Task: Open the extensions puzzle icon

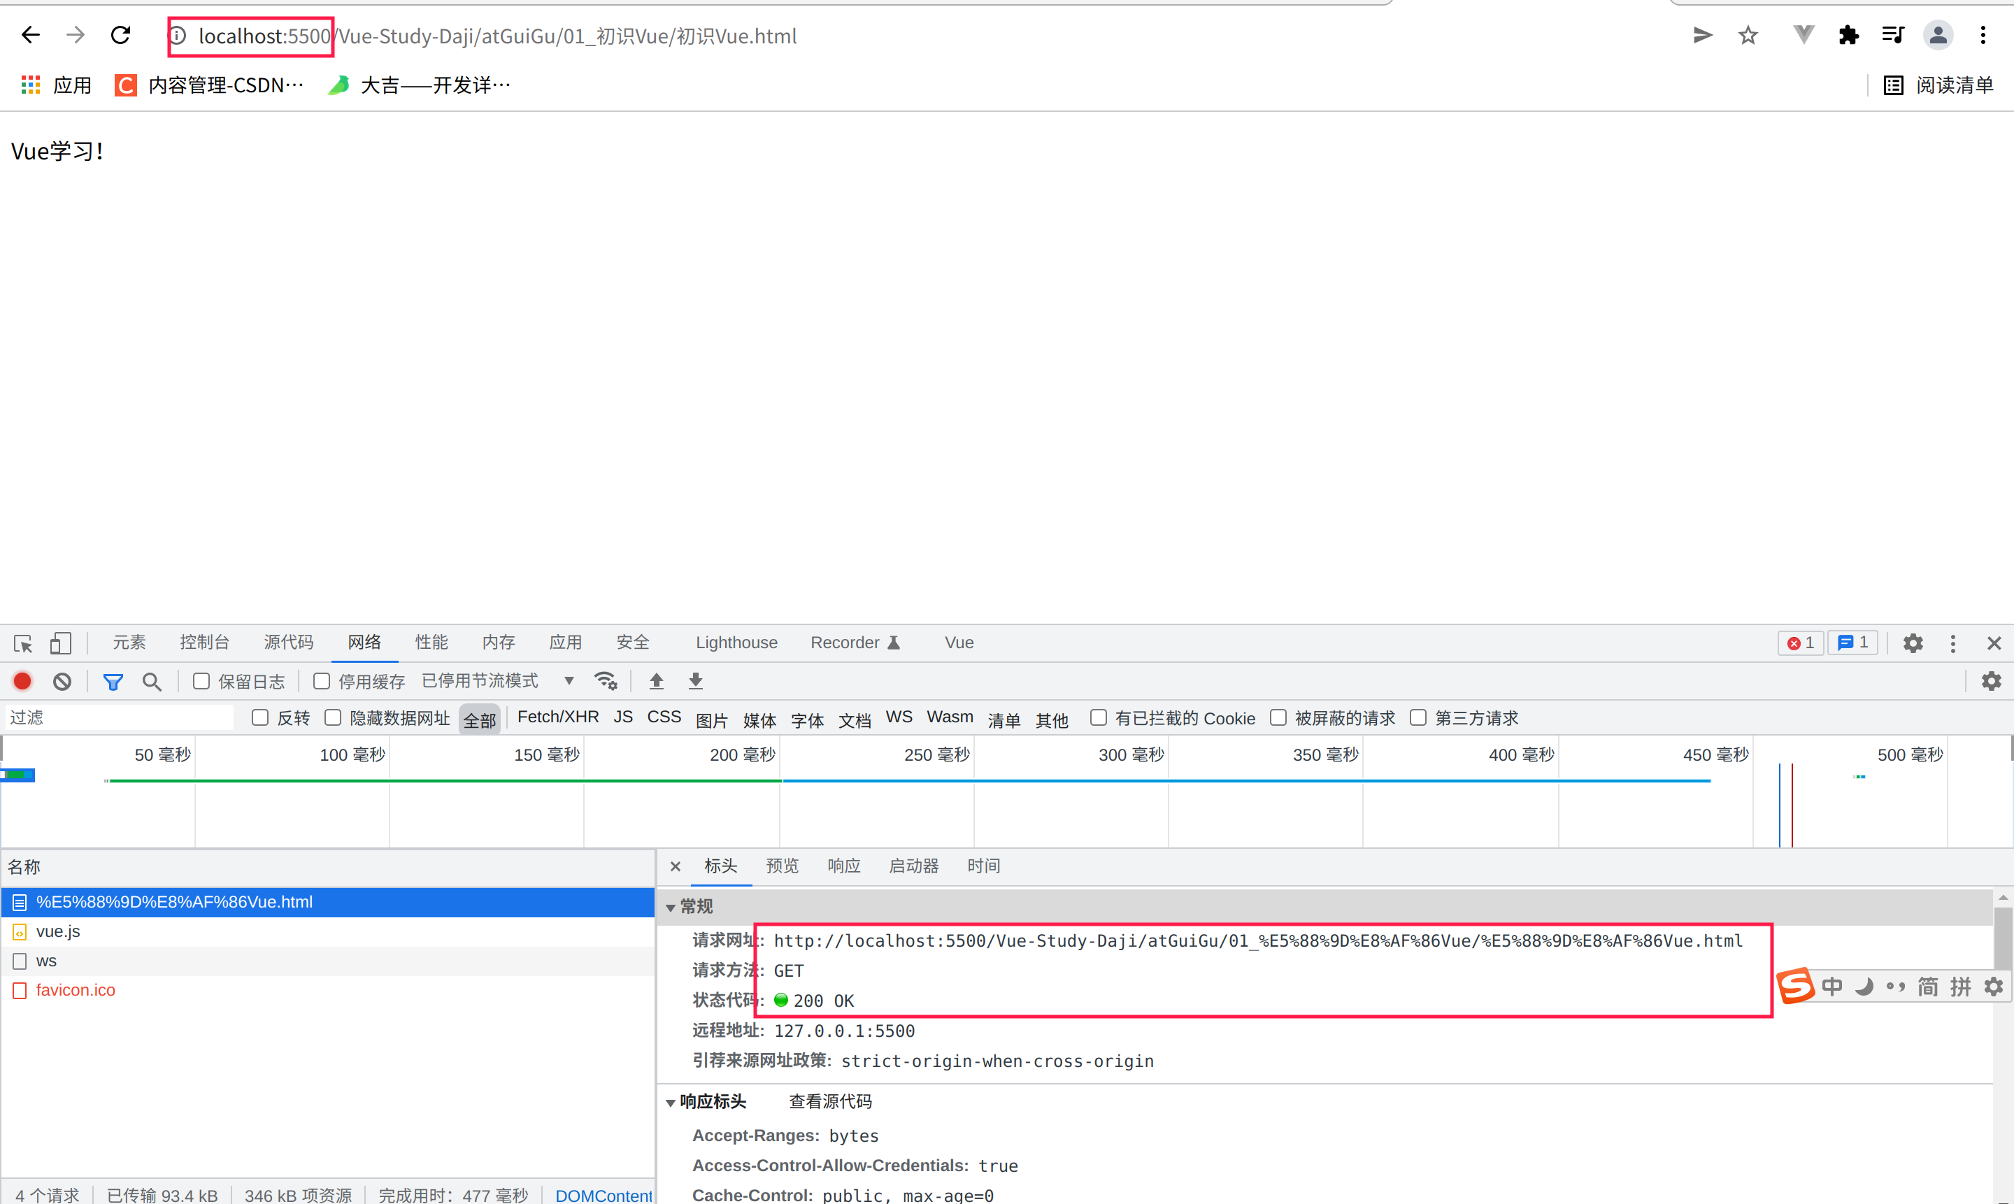Action: pyautogui.click(x=1848, y=35)
